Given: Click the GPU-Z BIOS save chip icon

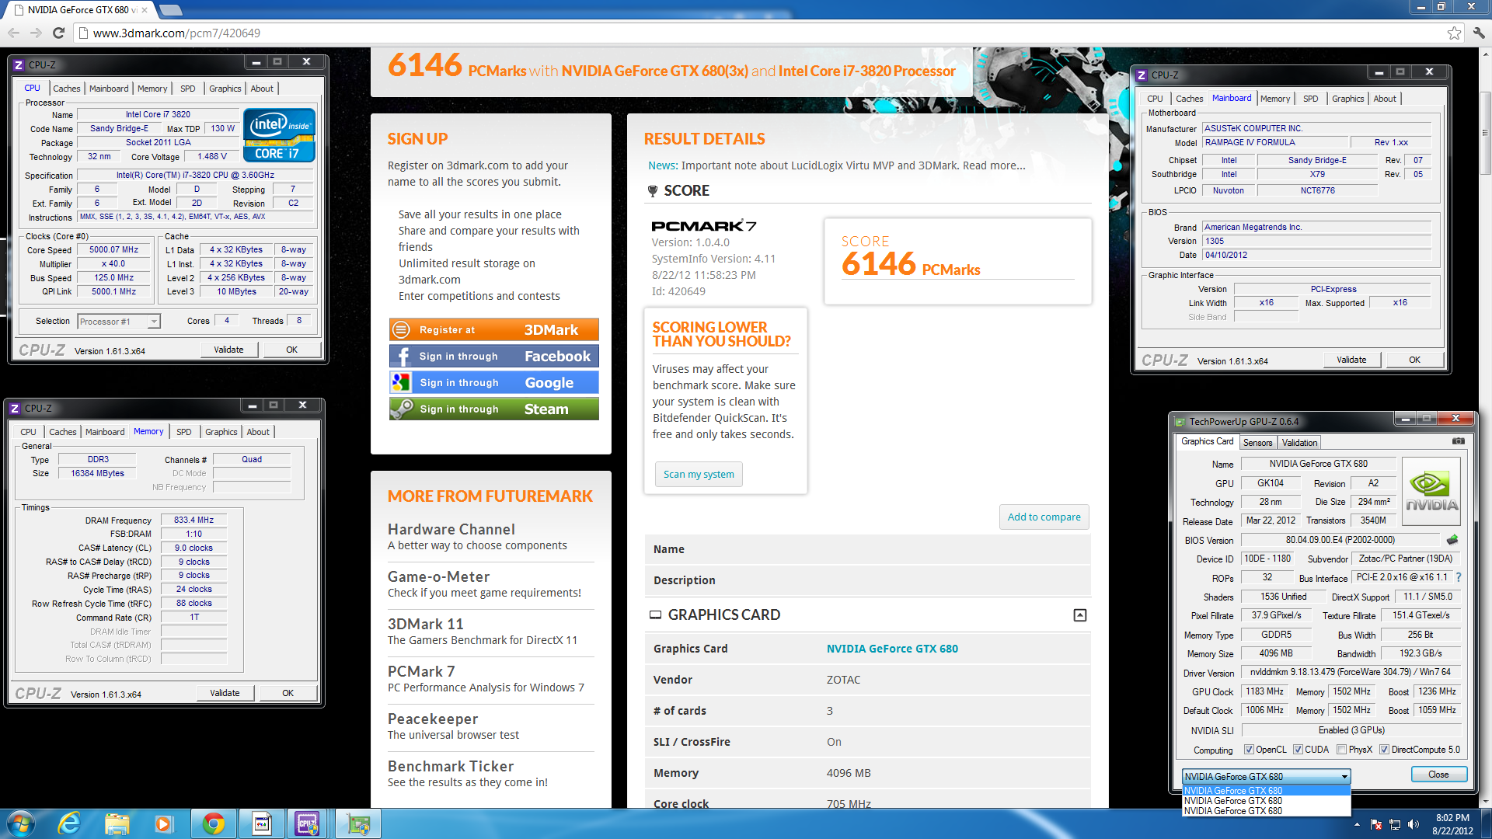Looking at the screenshot, I should [1452, 540].
